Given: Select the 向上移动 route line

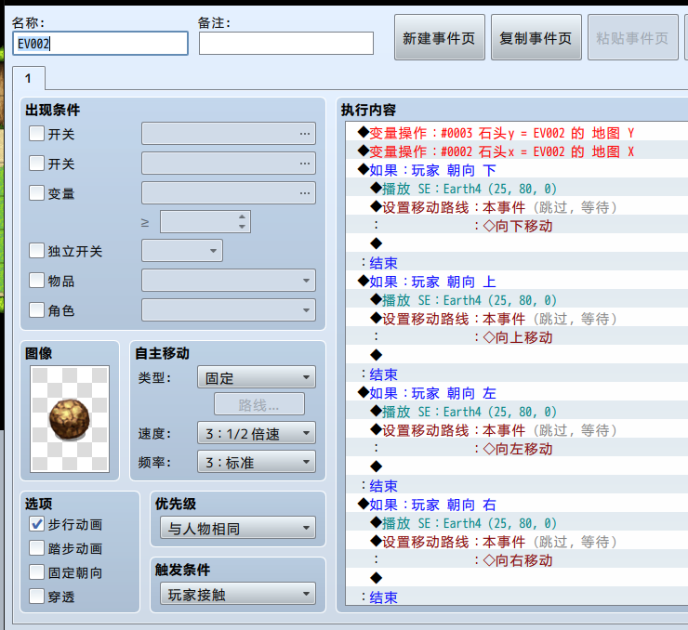Looking at the screenshot, I should [516, 336].
